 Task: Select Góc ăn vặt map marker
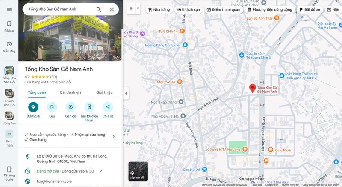242,55
